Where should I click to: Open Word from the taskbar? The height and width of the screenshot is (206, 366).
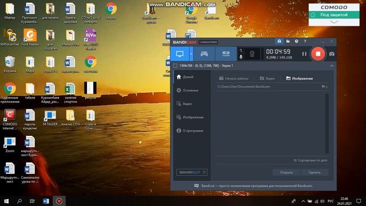tap(46, 201)
